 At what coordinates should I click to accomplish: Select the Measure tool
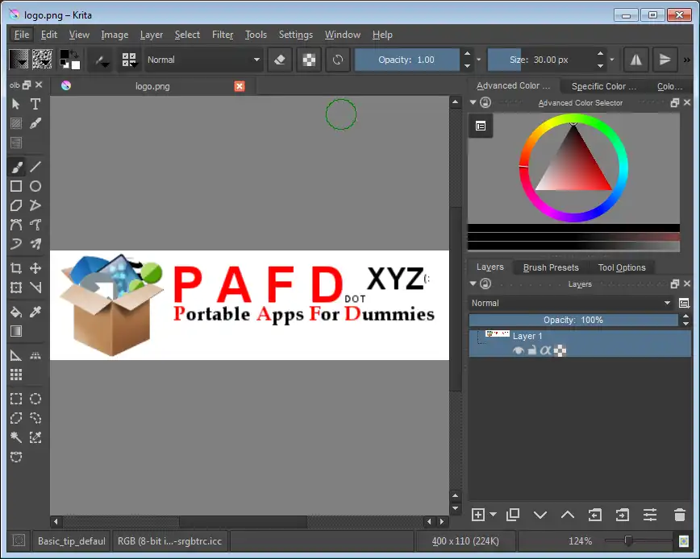pyautogui.click(x=16, y=355)
